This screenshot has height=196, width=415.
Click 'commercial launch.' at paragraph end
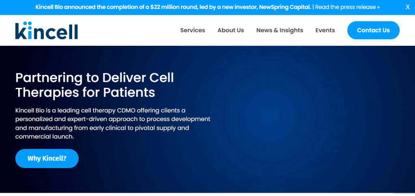45,137
